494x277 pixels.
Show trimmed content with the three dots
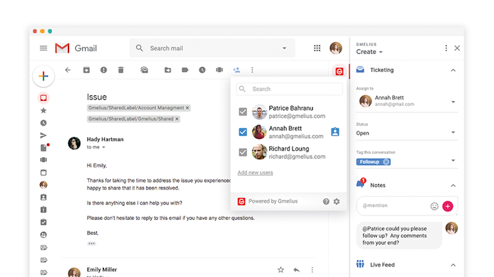click(x=92, y=243)
